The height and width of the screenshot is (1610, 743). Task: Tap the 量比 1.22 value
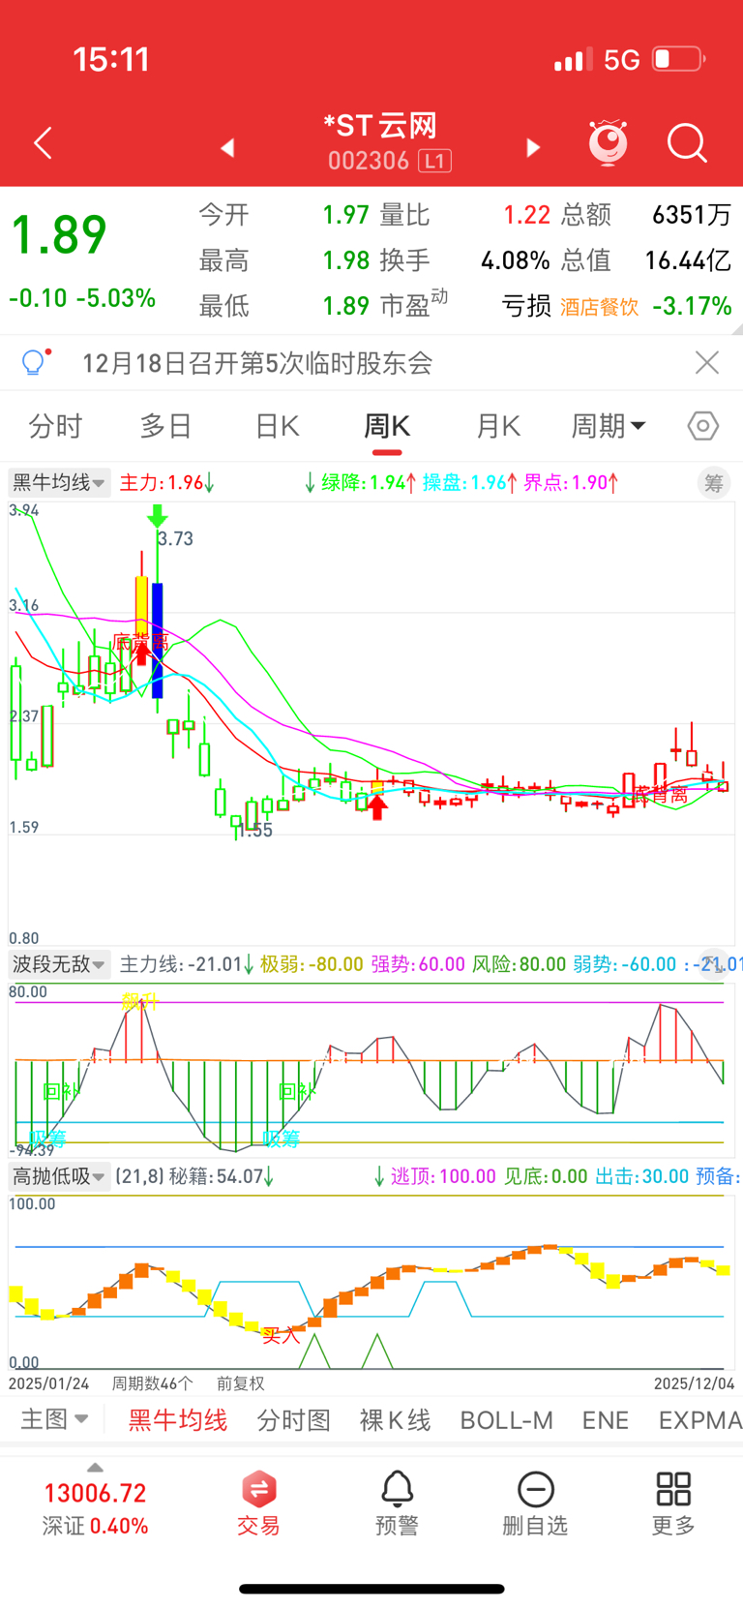pyautogui.click(x=527, y=214)
